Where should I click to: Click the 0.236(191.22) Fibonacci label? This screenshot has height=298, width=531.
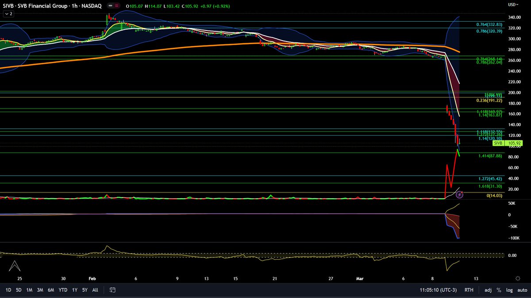pyautogui.click(x=490, y=101)
